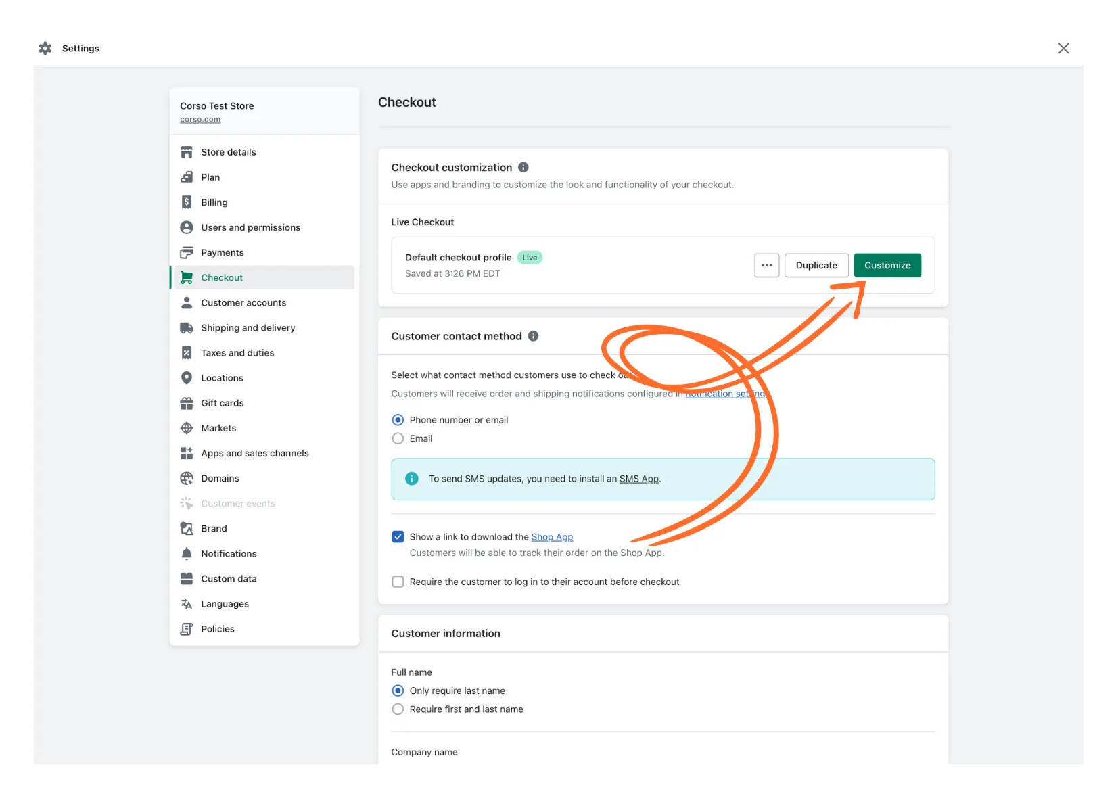Screen dimensions: 1118x798
Task: Uncheck Show a link to download the Shop App
Action: click(x=398, y=536)
